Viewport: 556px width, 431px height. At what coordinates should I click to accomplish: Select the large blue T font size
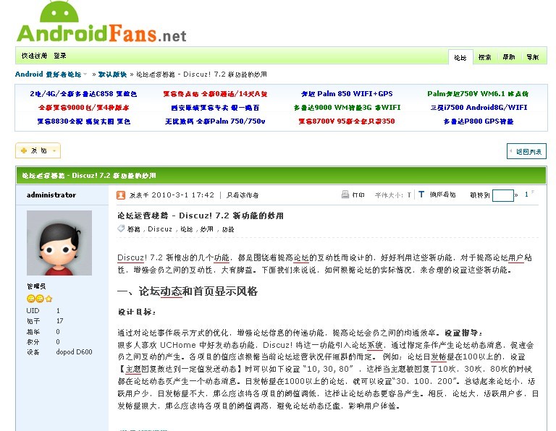[x=421, y=195]
